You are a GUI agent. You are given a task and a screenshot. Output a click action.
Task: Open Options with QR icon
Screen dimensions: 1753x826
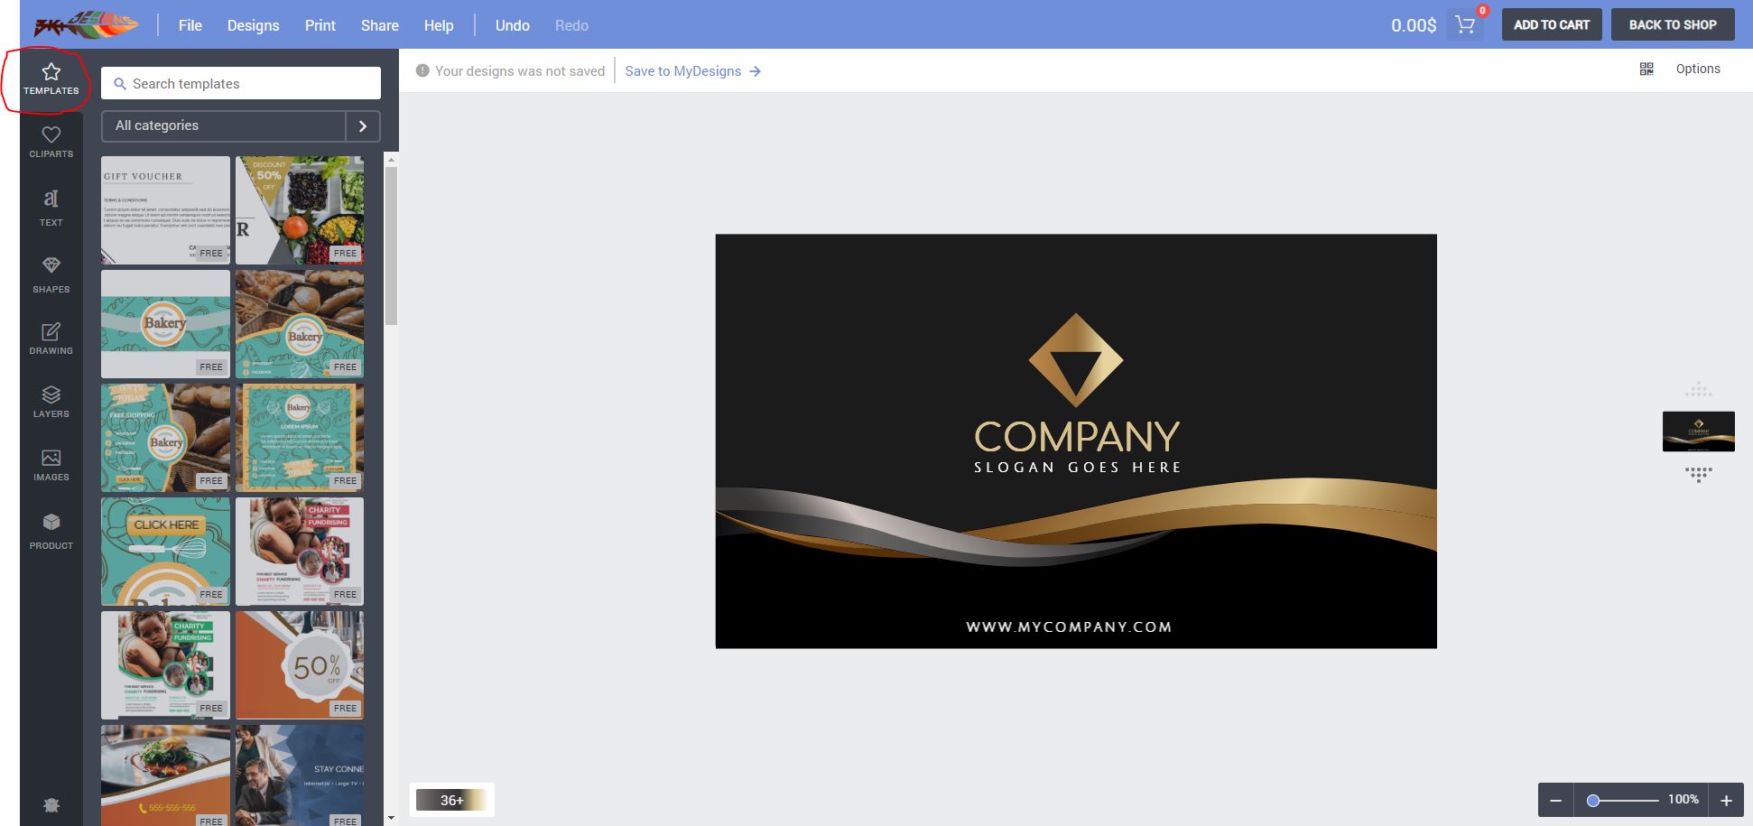pyautogui.click(x=1680, y=69)
